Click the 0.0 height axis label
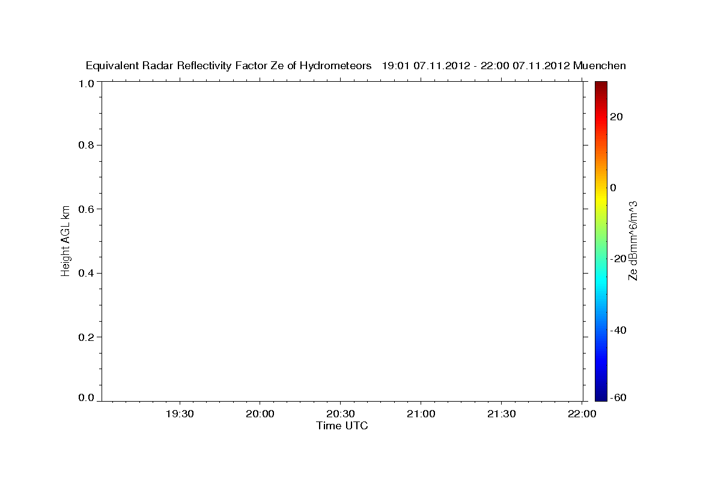The image size is (721, 481). [x=87, y=397]
